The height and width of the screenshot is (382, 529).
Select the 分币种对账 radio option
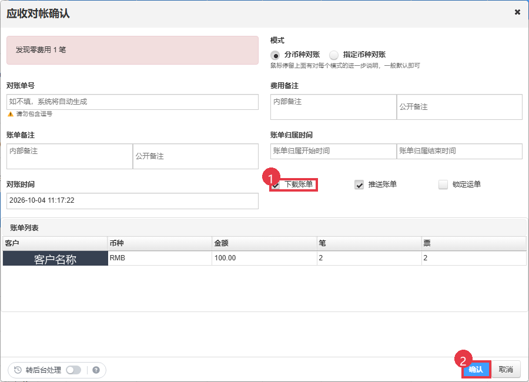click(x=275, y=55)
